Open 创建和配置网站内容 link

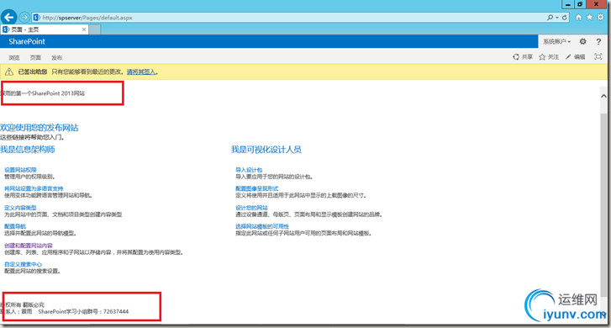(28, 246)
